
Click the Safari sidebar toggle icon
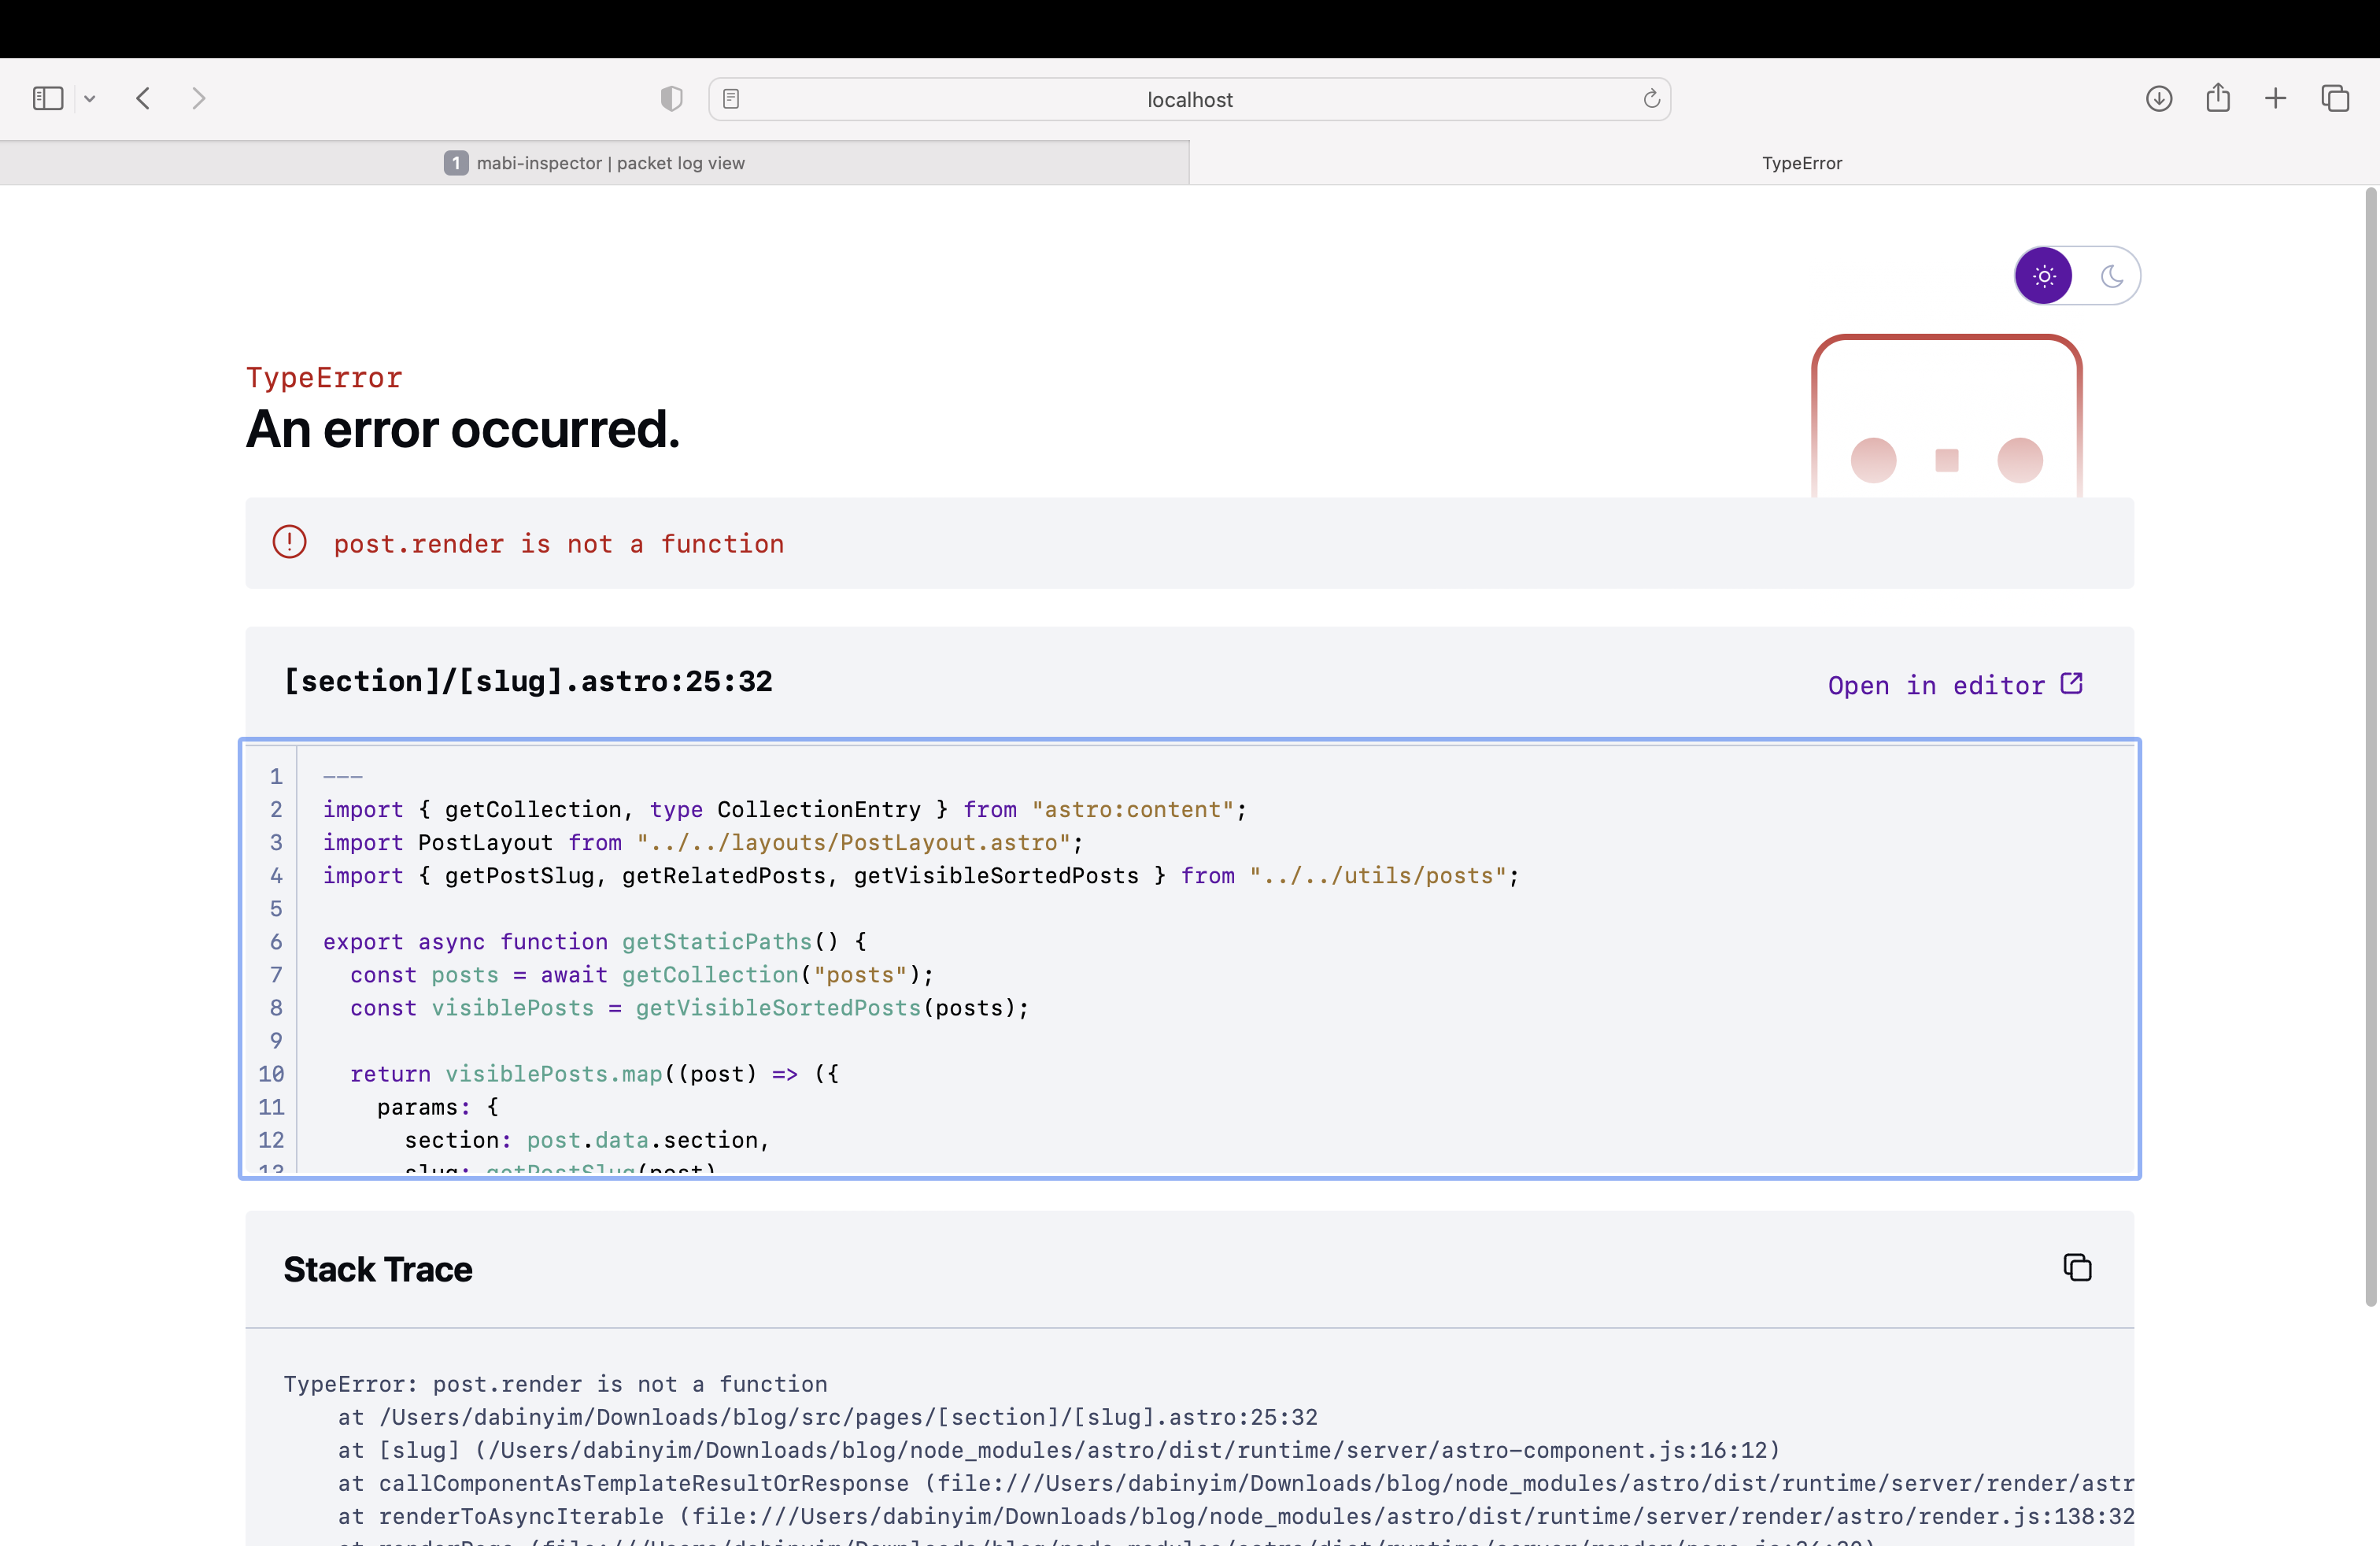[47, 98]
